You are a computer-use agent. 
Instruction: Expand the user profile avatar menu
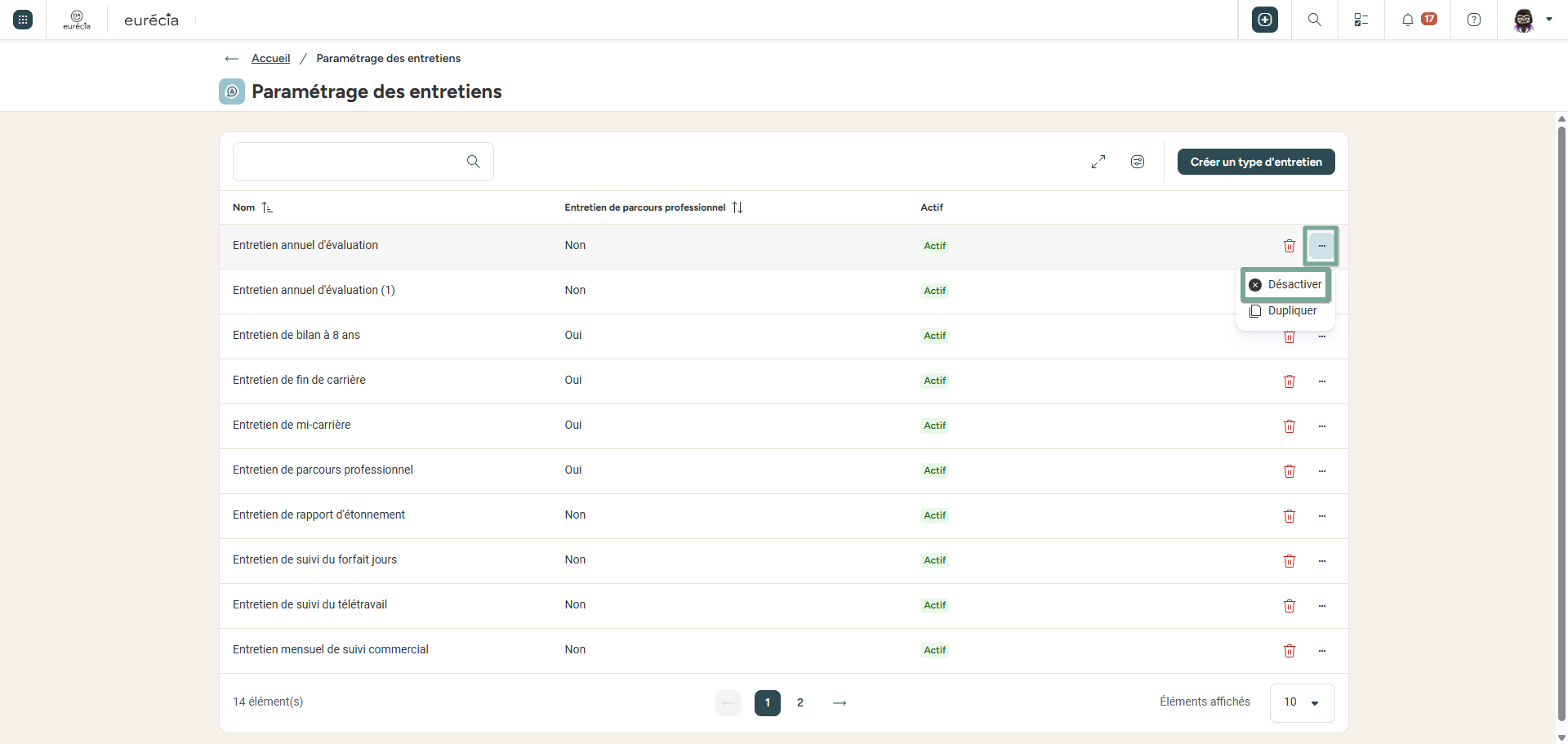[x=1533, y=20]
